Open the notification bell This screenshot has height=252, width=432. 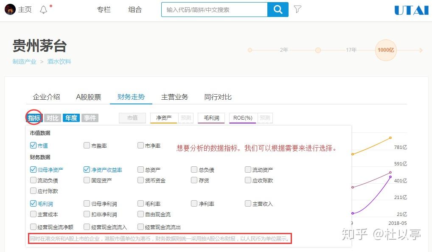tap(44, 10)
